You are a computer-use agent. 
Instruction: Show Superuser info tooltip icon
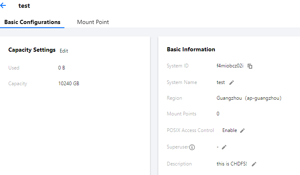[x=192, y=147]
